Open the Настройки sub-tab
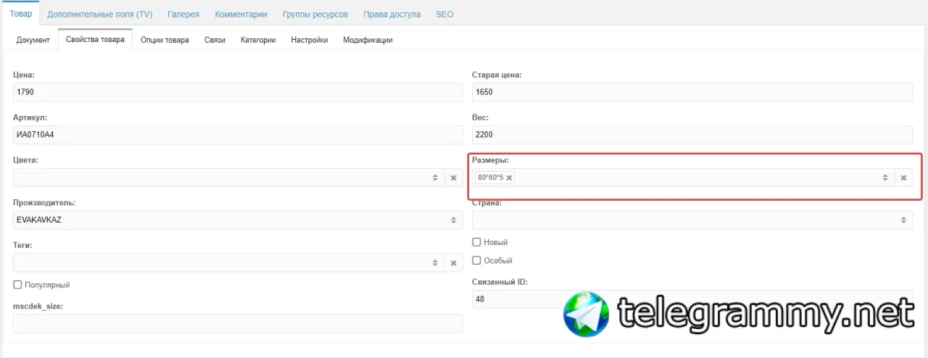The height and width of the screenshot is (358, 928). pyautogui.click(x=310, y=40)
